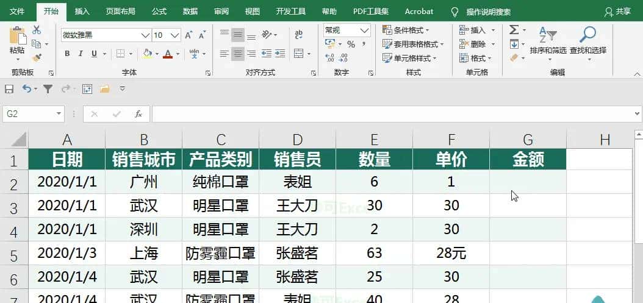This screenshot has height=303, width=643.
Task: Apply percent style format
Action: click(351, 44)
